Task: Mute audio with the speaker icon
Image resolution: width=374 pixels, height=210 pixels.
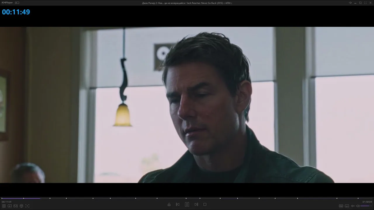Action: tap(358, 206)
